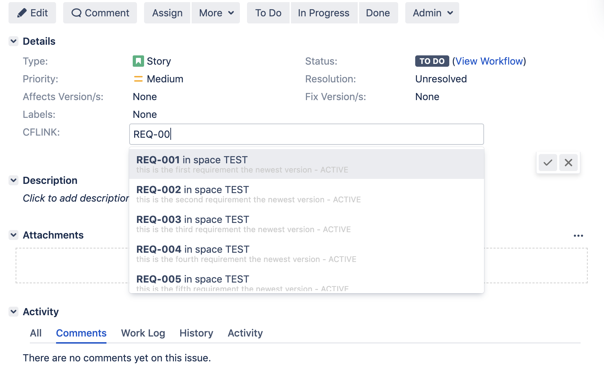
Task: Switch to the History tab
Action: click(196, 333)
